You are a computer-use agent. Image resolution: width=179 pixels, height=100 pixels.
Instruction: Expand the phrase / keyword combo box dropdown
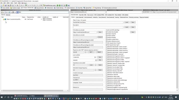pyautogui.click(x=142, y=12)
